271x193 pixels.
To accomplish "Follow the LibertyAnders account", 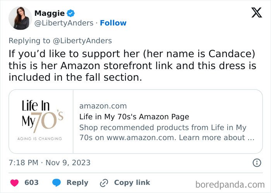I will [x=113, y=23].
